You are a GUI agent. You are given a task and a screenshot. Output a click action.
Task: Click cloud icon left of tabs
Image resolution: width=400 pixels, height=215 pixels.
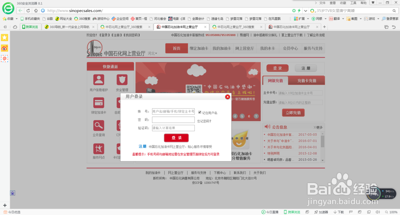coord(15,27)
